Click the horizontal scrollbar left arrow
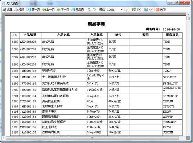Image resolution: width=193 pixels, height=143 pixels. (x=4, y=138)
